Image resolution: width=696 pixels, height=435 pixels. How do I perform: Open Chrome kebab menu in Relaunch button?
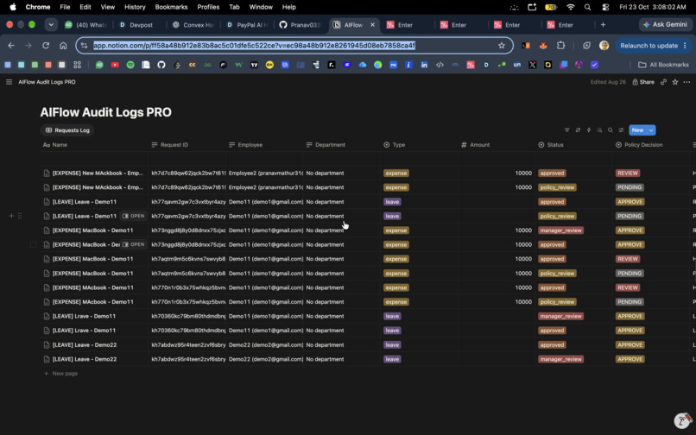tap(685, 45)
